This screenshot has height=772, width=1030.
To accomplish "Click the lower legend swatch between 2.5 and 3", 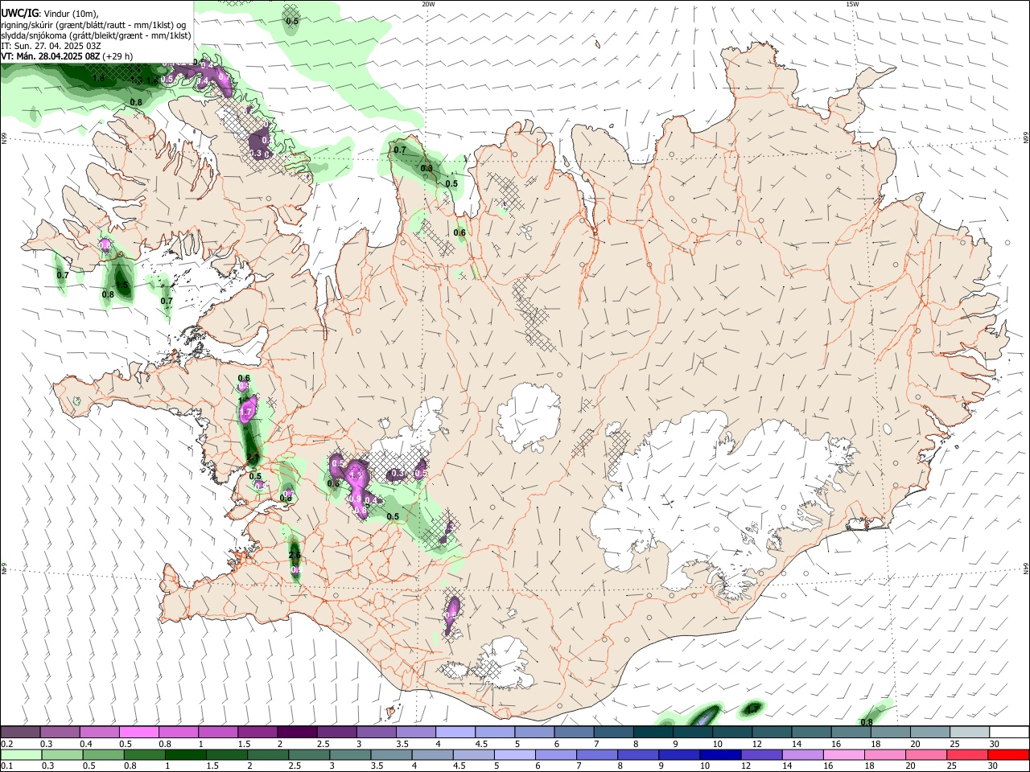I will (x=309, y=754).
